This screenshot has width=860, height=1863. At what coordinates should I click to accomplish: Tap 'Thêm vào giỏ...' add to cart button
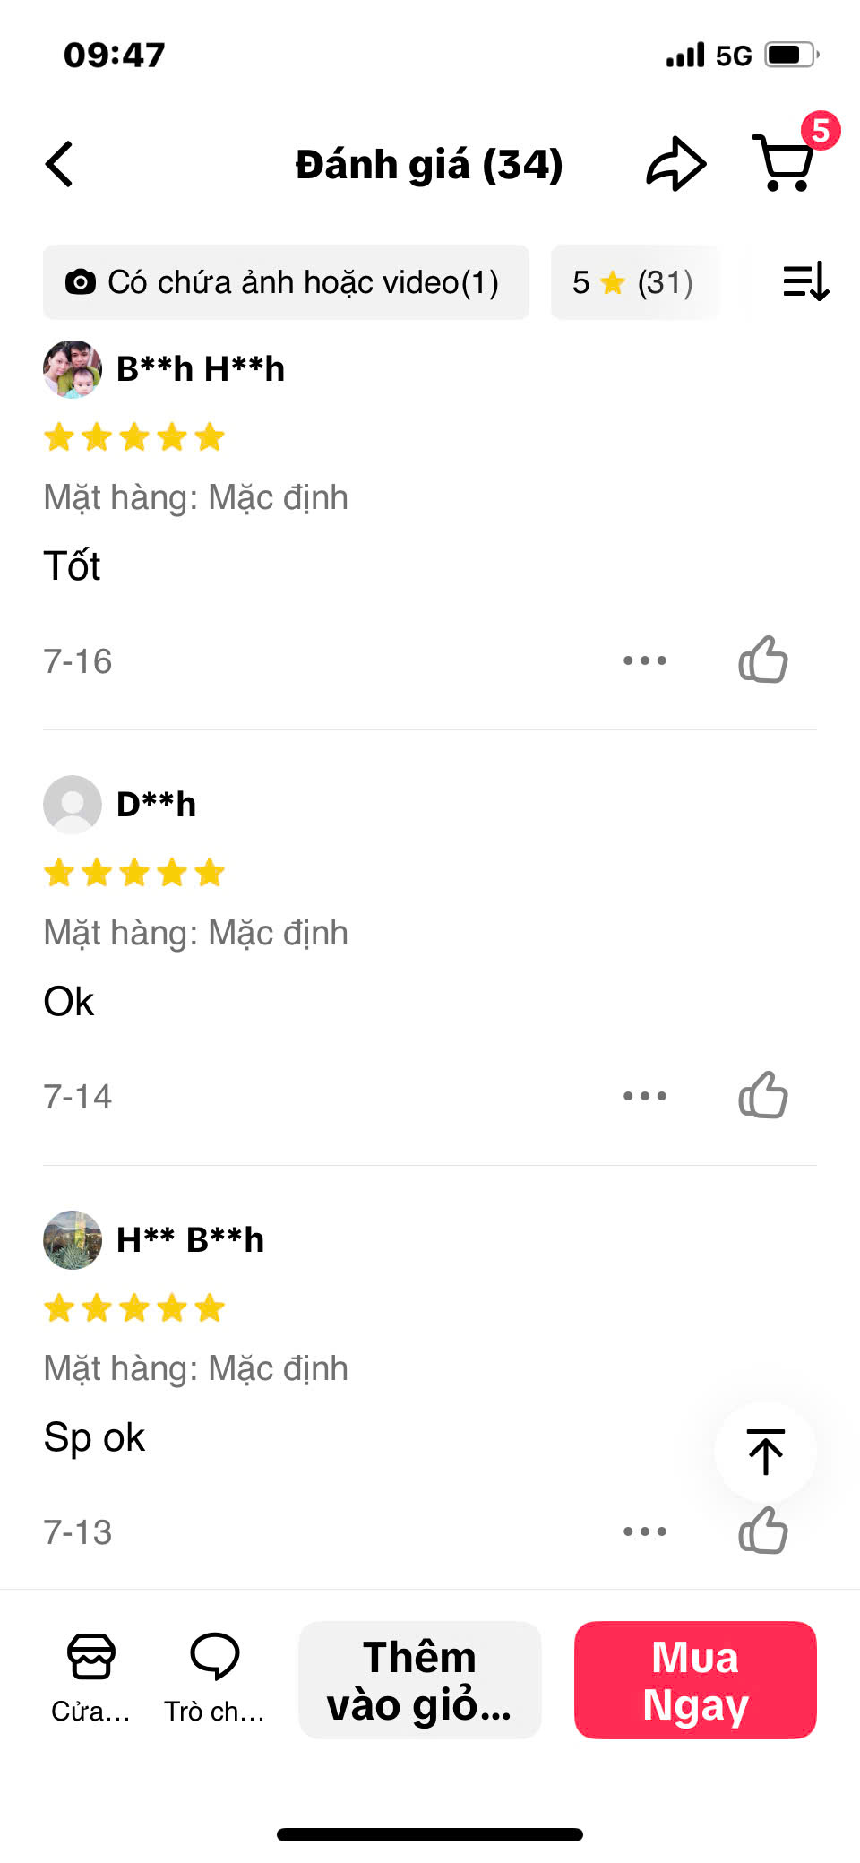(x=419, y=1680)
